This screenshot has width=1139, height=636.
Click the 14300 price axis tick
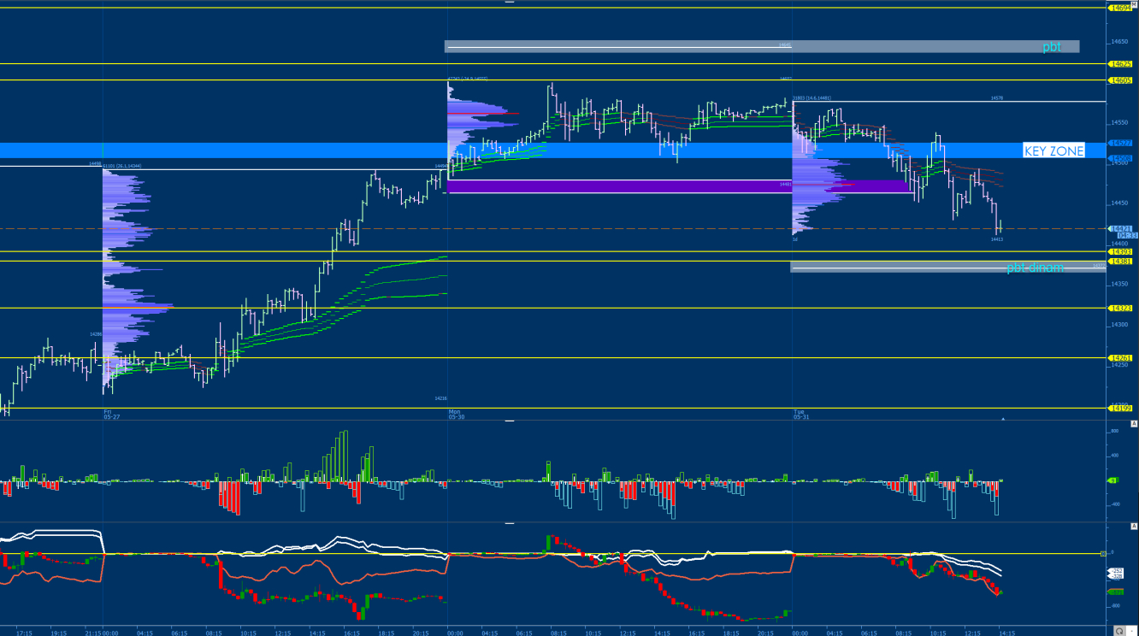pyautogui.click(x=1118, y=325)
